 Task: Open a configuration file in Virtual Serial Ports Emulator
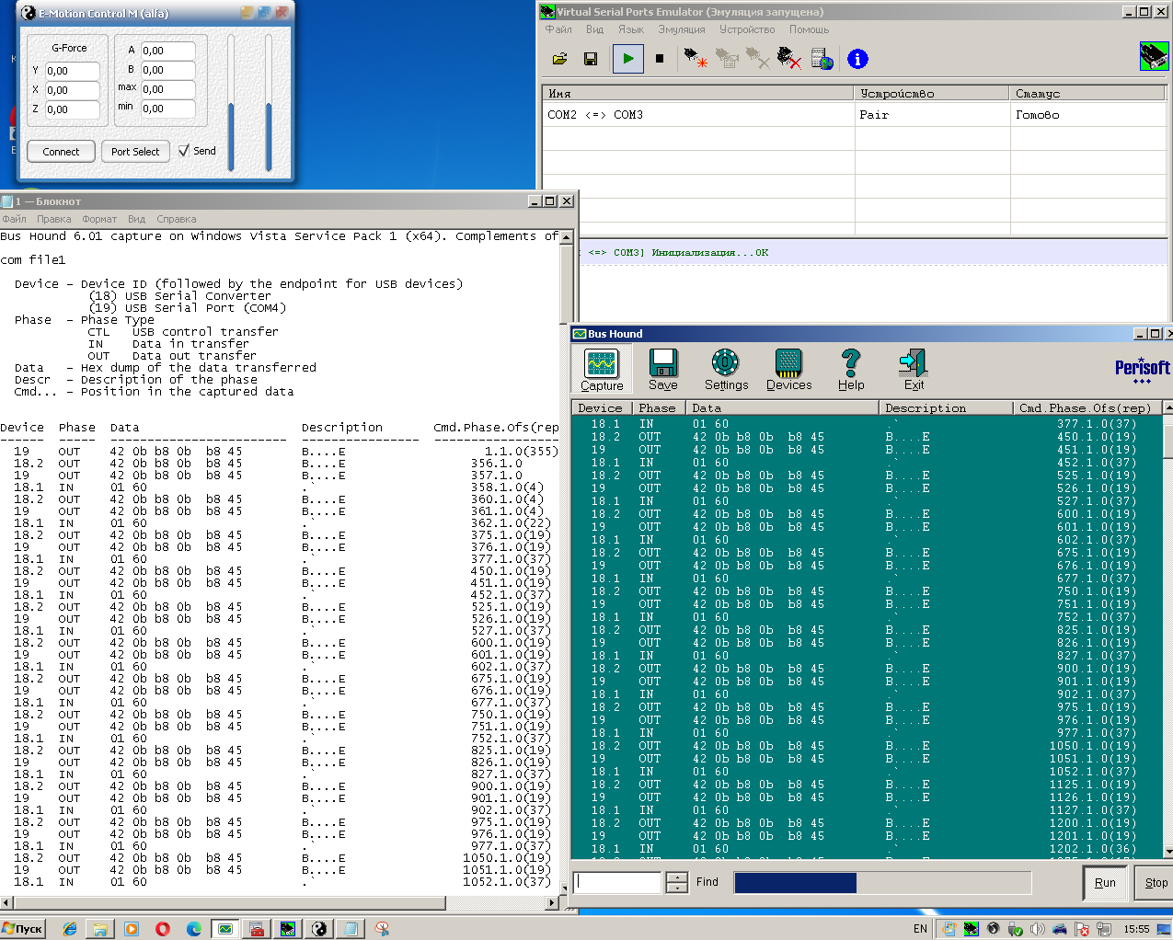(x=559, y=59)
